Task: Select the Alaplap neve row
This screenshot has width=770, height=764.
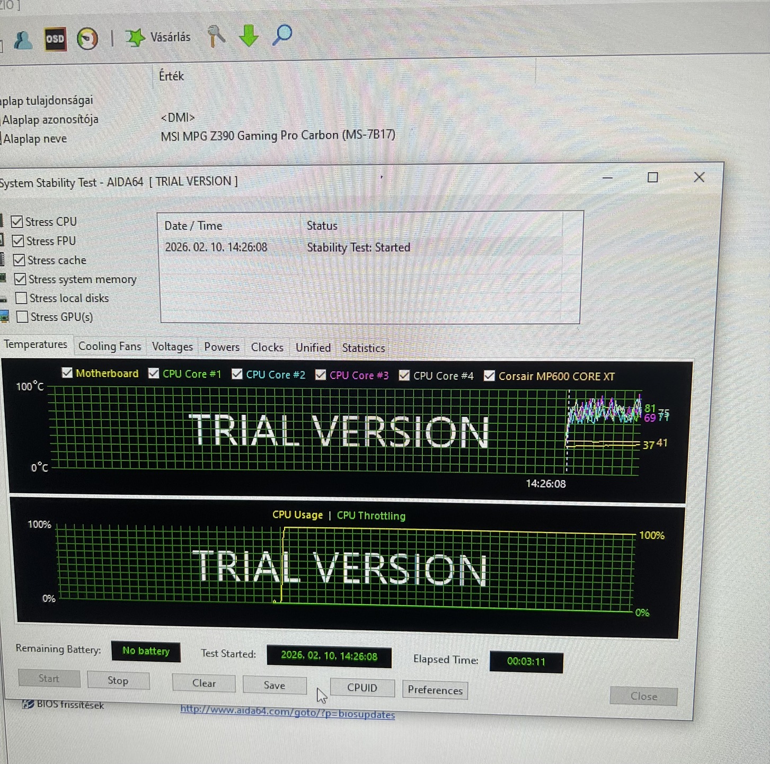Action: (x=35, y=139)
